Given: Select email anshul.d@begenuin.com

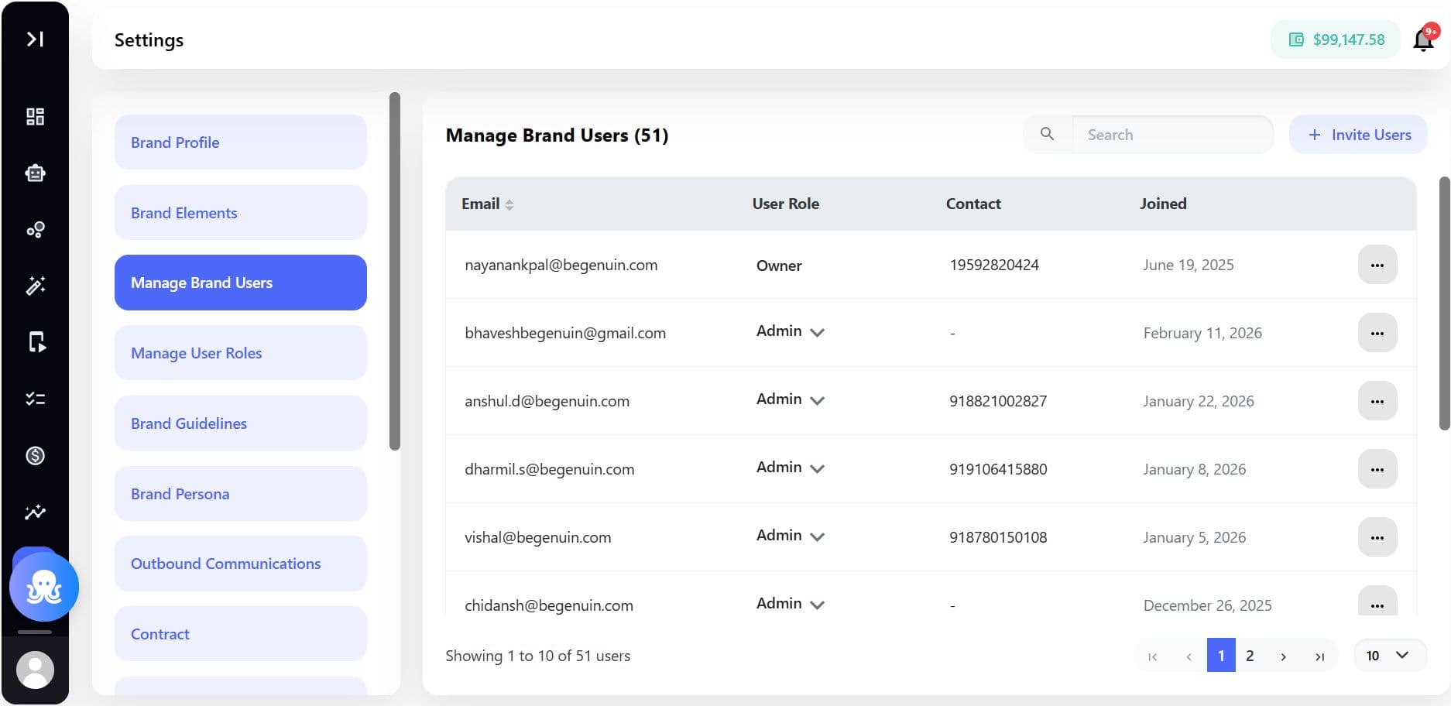Looking at the screenshot, I should (547, 401).
